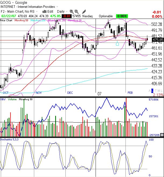The image size is (164, 177).
Task: Click the 571806 OBV axis value
Action: pyautogui.click(x=153, y=100)
